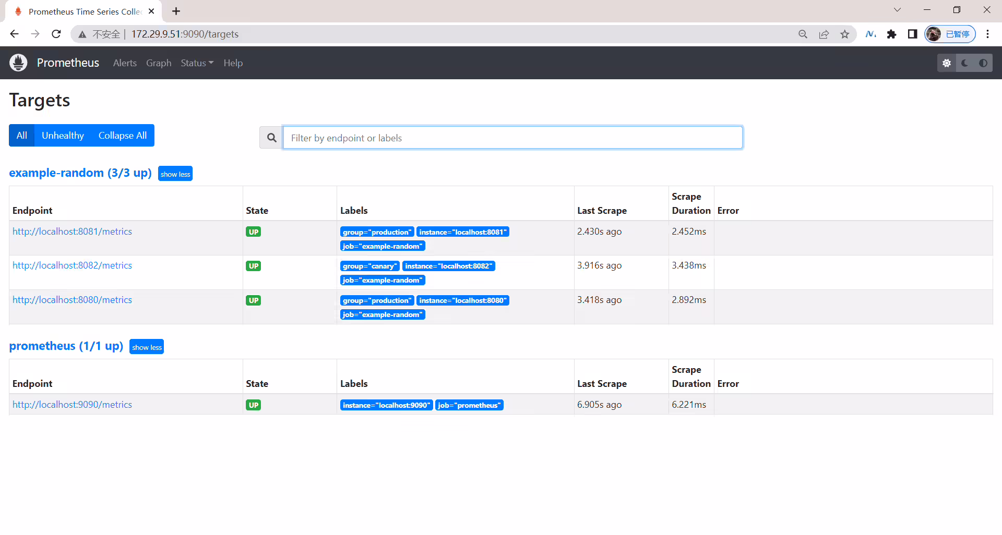
Task: Open browser zoom magnifier icon
Action: coord(803,34)
